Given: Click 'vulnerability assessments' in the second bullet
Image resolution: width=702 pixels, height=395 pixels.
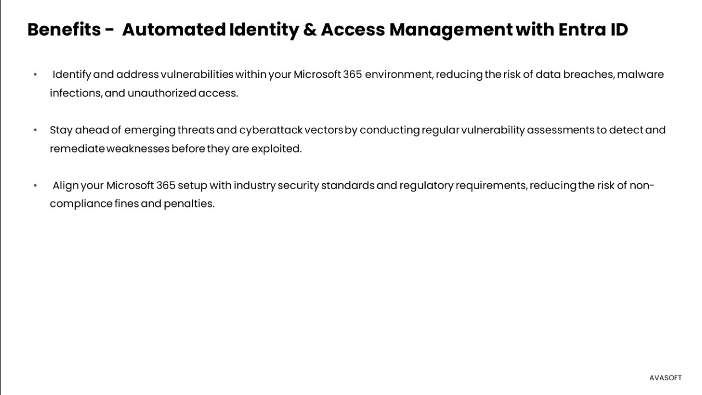Looking at the screenshot, I should (528, 130).
